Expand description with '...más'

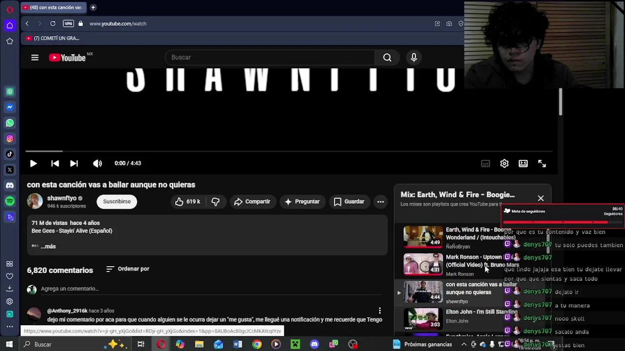click(48, 246)
